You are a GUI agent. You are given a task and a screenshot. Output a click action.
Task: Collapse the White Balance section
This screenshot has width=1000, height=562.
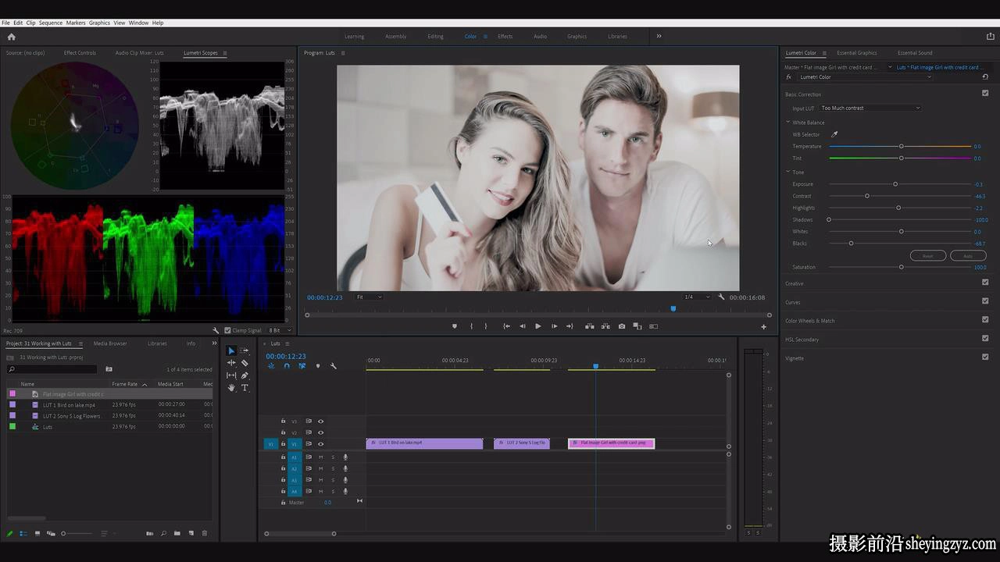pyautogui.click(x=788, y=122)
